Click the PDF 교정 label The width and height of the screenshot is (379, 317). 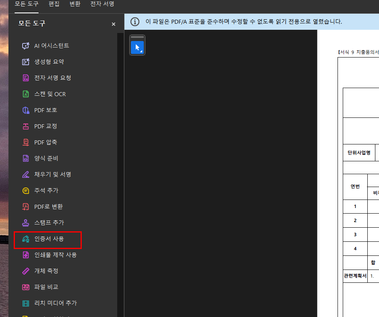(x=46, y=126)
